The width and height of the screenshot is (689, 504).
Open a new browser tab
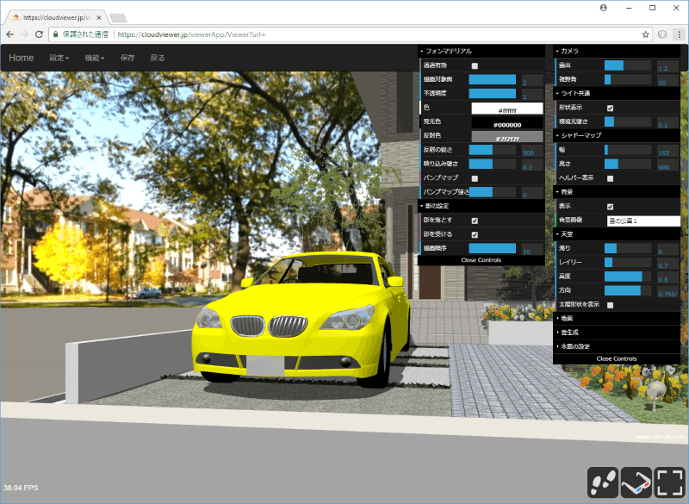[118, 17]
